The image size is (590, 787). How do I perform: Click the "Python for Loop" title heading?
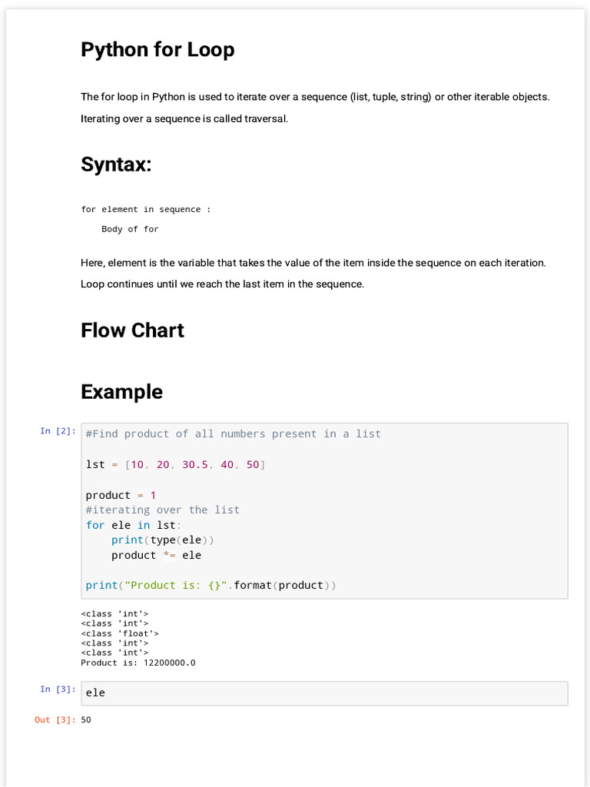click(157, 50)
